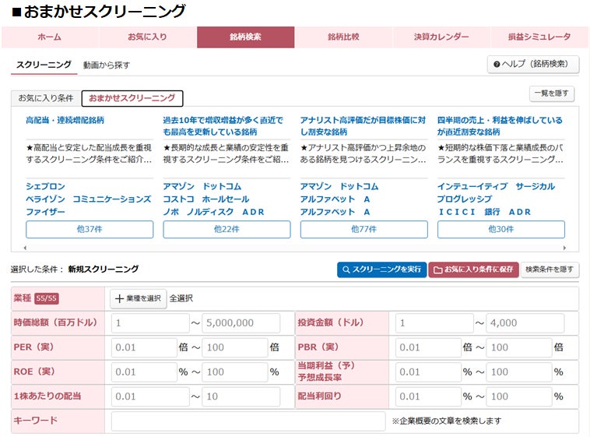This screenshot has height=437, width=590.
Task: Open 過去10年で増収増益 screening link
Action: click(223, 126)
